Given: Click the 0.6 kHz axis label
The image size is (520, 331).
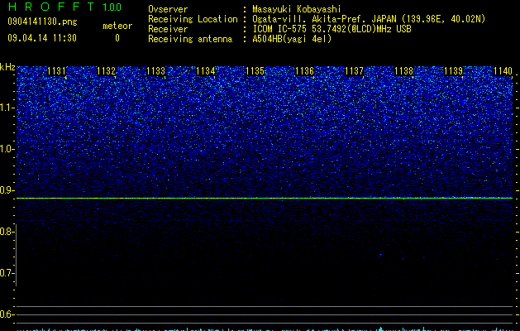Looking at the screenshot, I should pos(7,314).
